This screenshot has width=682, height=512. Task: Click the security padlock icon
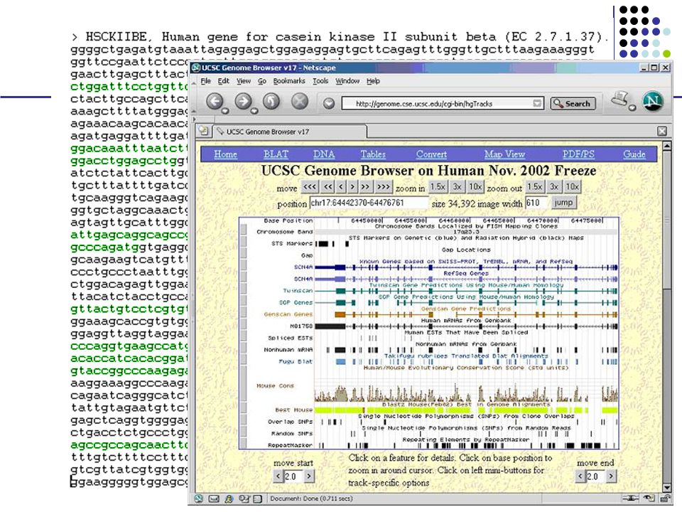coord(665,498)
